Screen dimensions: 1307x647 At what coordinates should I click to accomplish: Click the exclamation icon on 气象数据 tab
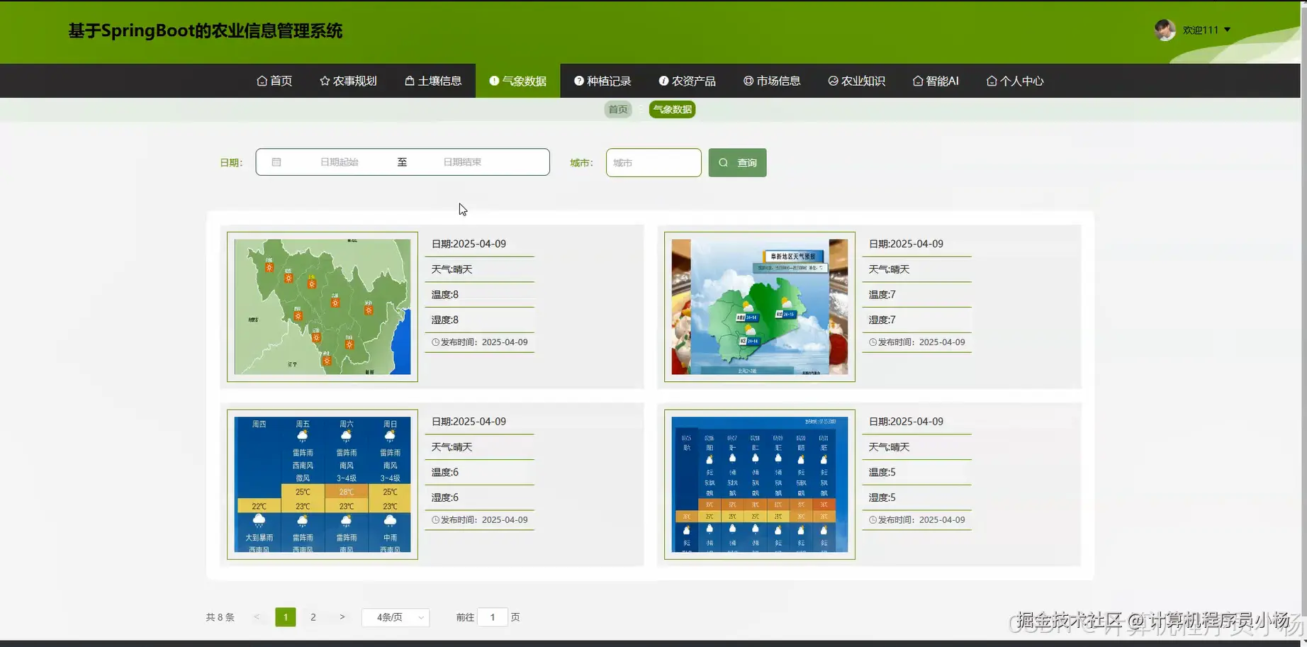coord(494,81)
